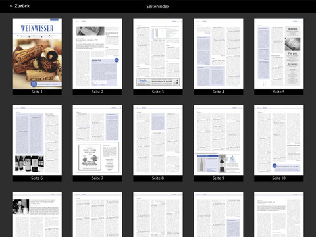
Task: Click the back chevron beside Zurück
Action: (11, 6)
